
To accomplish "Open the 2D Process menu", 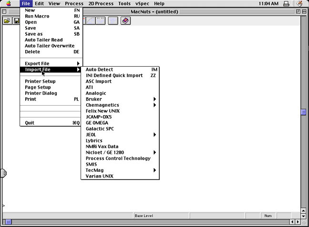I will click(x=101, y=3).
